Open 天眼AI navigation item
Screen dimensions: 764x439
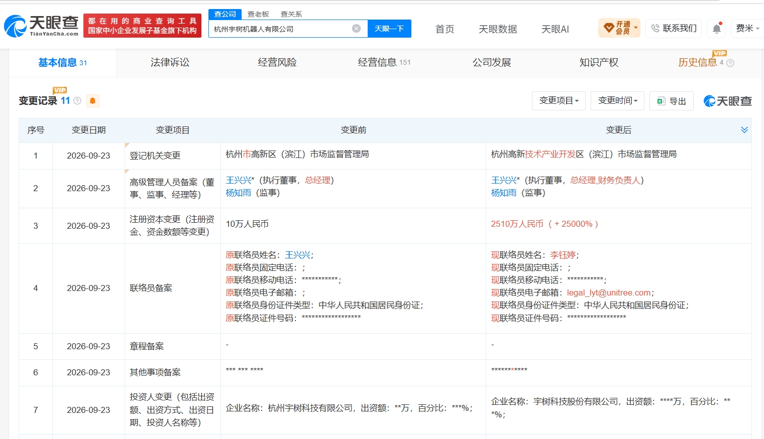point(555,29)
